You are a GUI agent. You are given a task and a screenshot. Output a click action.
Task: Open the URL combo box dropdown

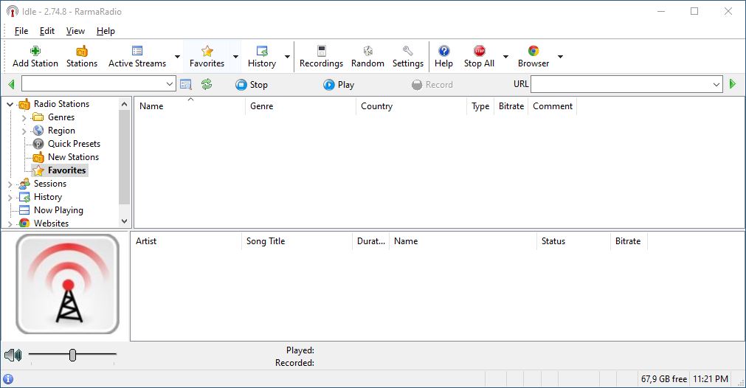click(716, 85)
